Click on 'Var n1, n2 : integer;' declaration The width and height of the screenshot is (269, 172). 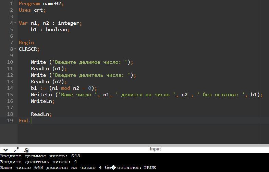tap(50, 23)
